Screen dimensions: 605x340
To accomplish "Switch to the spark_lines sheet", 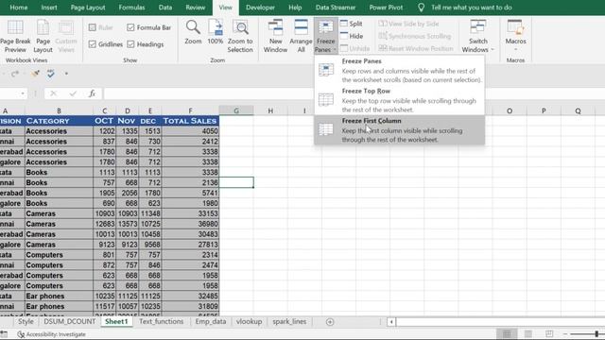I will point(289,321).
